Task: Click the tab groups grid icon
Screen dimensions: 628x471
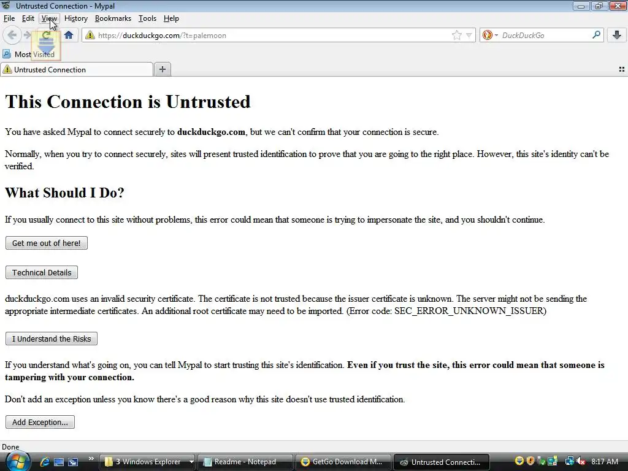Action: pos(622,69)
